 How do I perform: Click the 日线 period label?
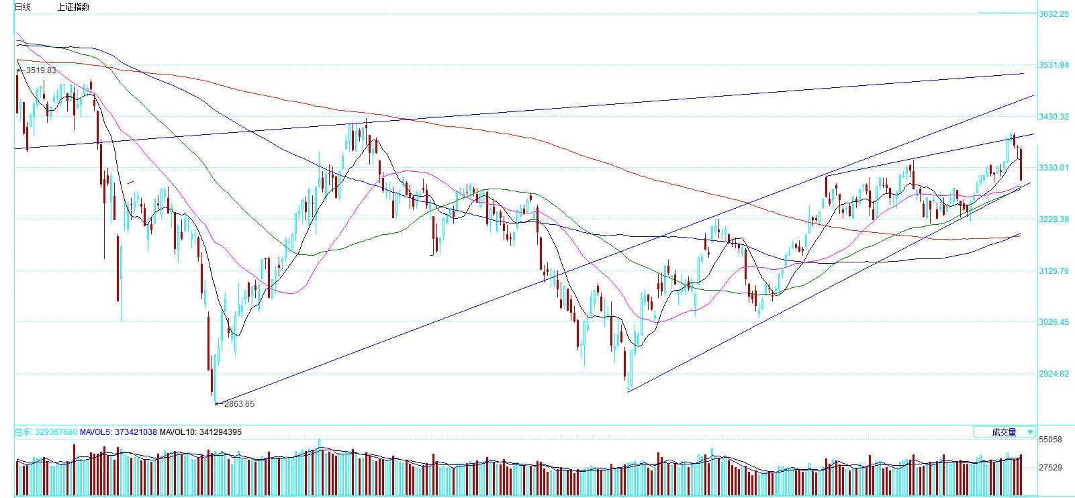pyautogui.click(x=22, y=7)
